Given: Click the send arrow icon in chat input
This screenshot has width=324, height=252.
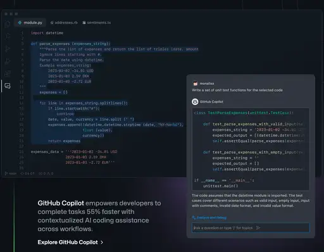Looking at the screenshot, I should click(258, 228).
